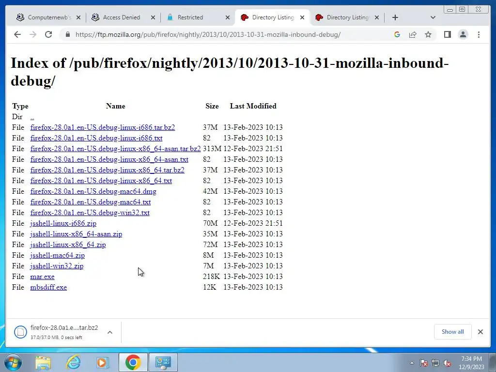Share this page using the share icon
The height and width of the screenshot is (372, 496).
click(413, 34)
